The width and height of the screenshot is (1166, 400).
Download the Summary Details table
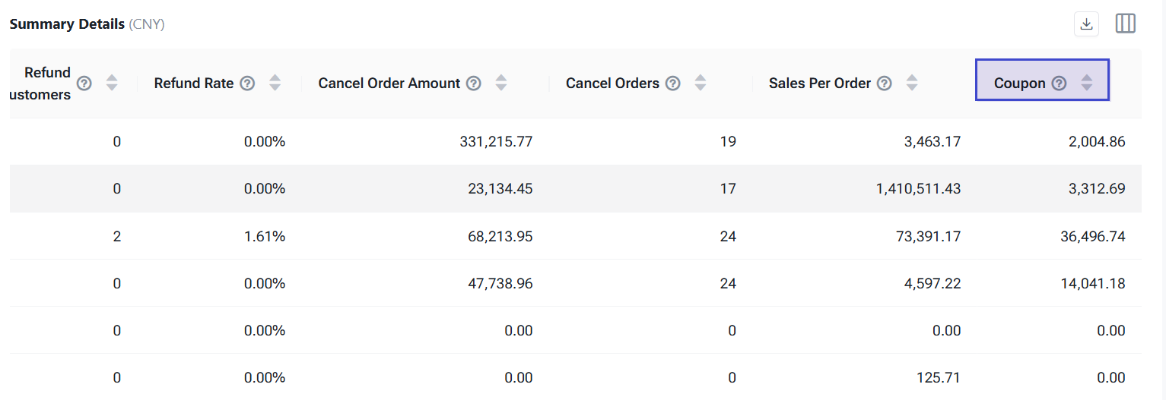(1087, 24)
